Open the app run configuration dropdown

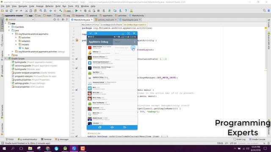[69, 11]
